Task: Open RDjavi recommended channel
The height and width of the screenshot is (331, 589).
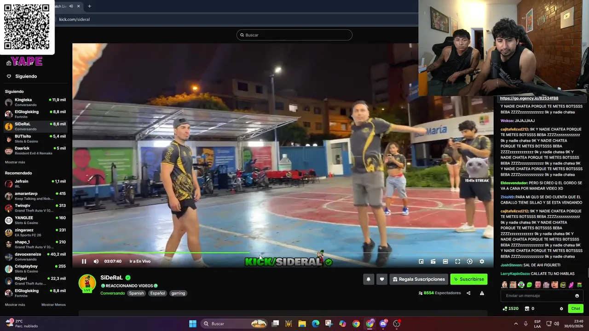Action: pyautogui.click(x=35, y=280)
